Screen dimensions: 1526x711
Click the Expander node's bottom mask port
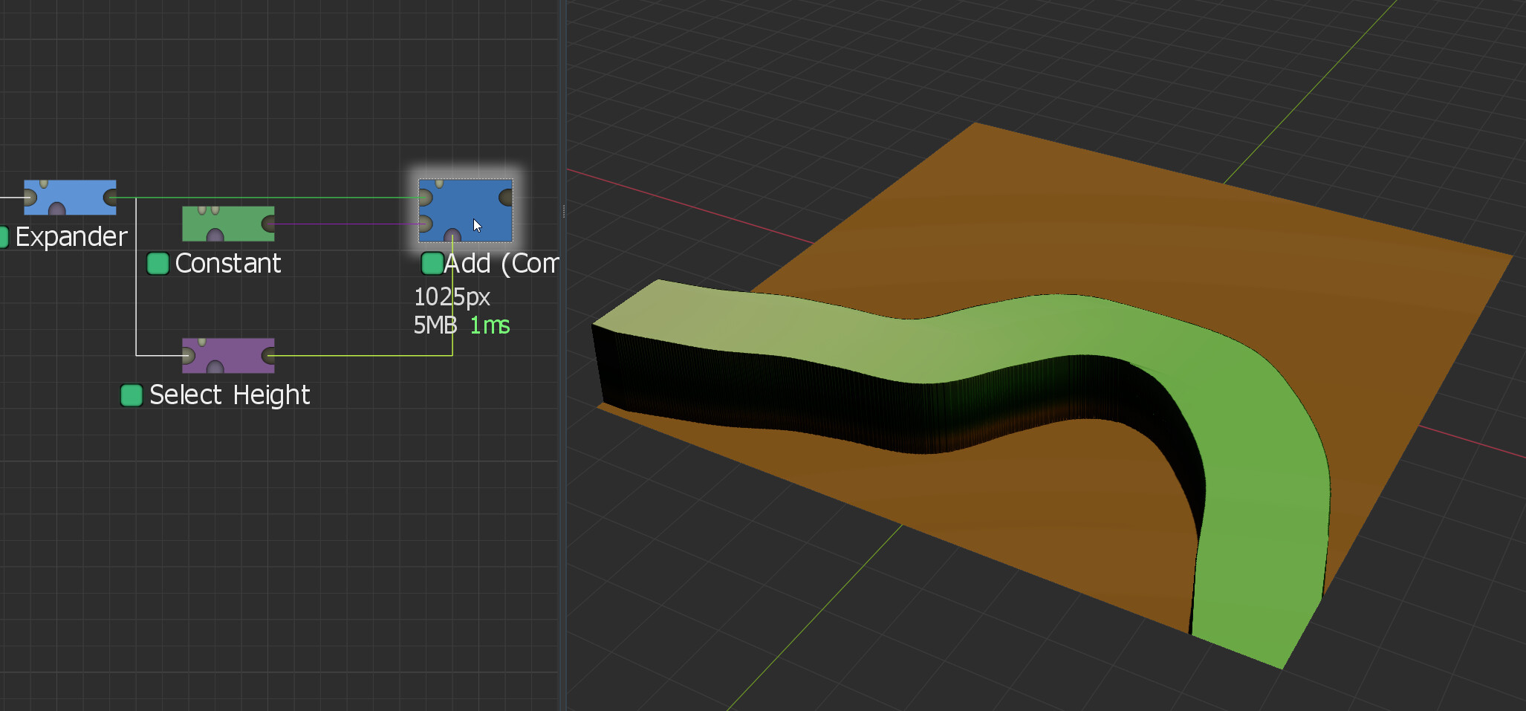pos(57,210)
